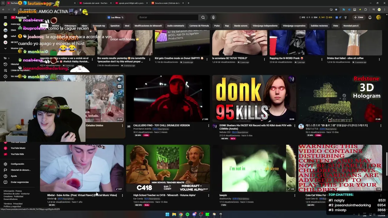This screenshot has height=218, width=388.
Task: Open more options for olive oil coffee video
Action: click(x=379, y=59)
